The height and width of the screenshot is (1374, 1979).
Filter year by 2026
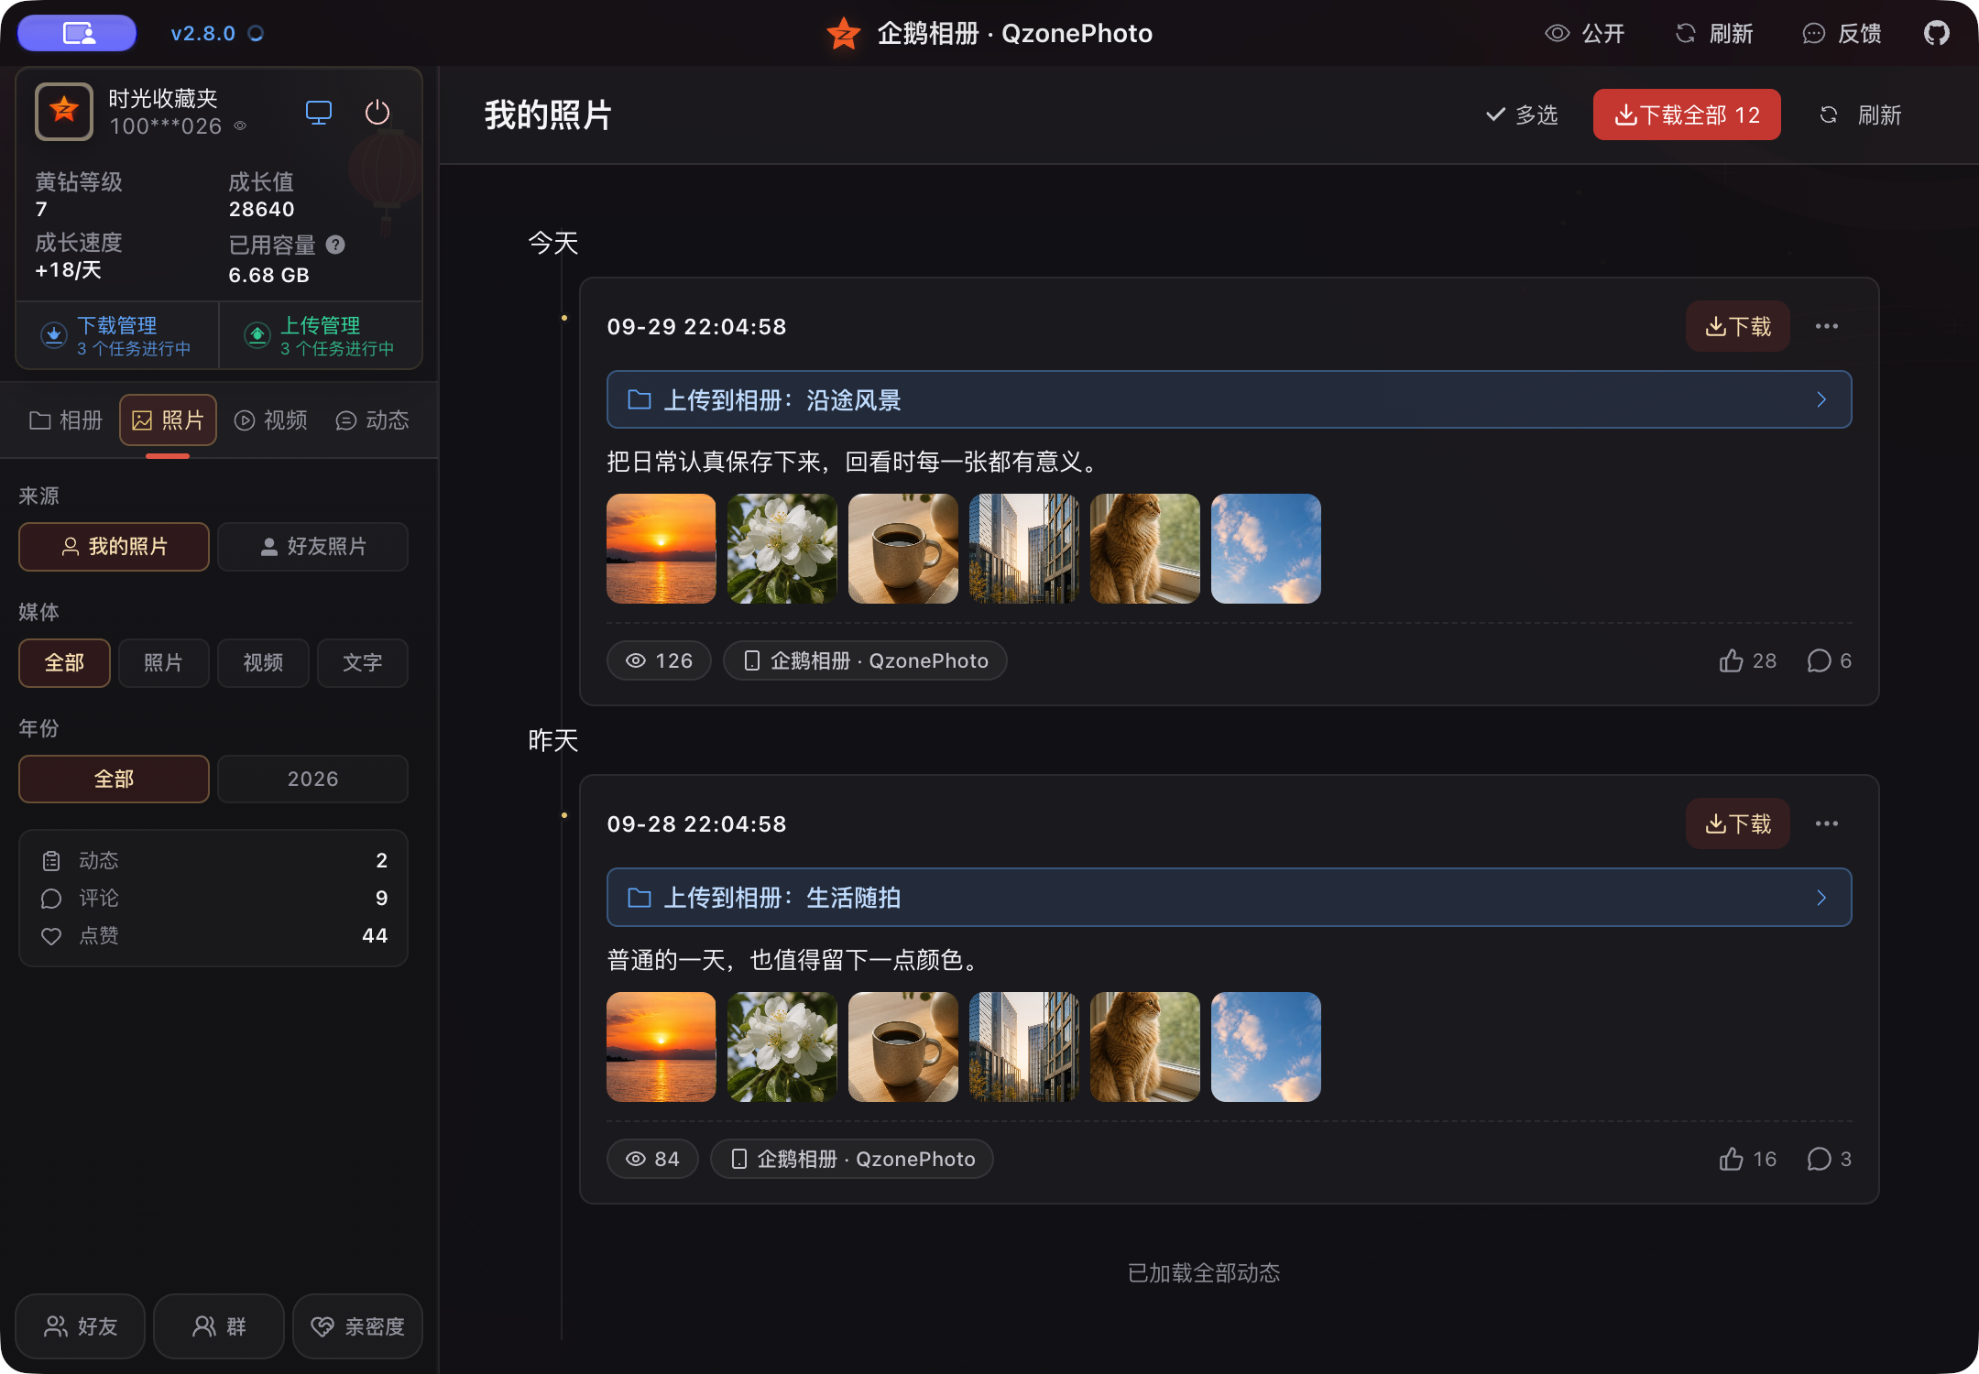(313, 780)
